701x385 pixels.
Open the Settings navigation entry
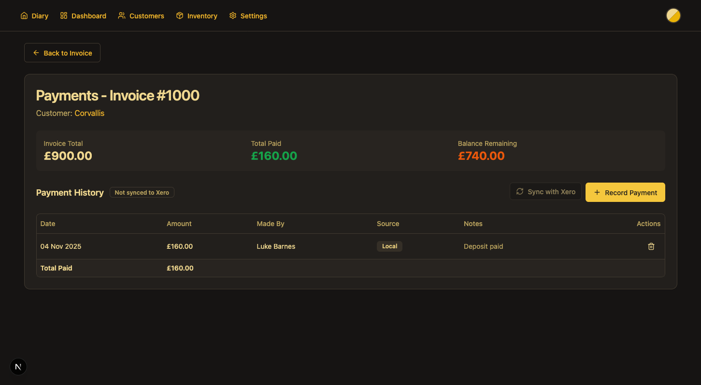click(x=254, y=15)
